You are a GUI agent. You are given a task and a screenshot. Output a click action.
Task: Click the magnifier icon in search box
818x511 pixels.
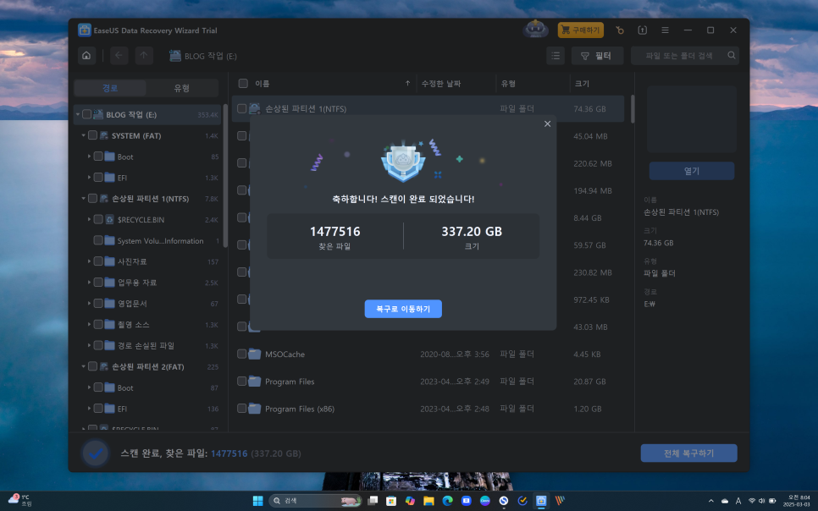click(x=732, y=55)
